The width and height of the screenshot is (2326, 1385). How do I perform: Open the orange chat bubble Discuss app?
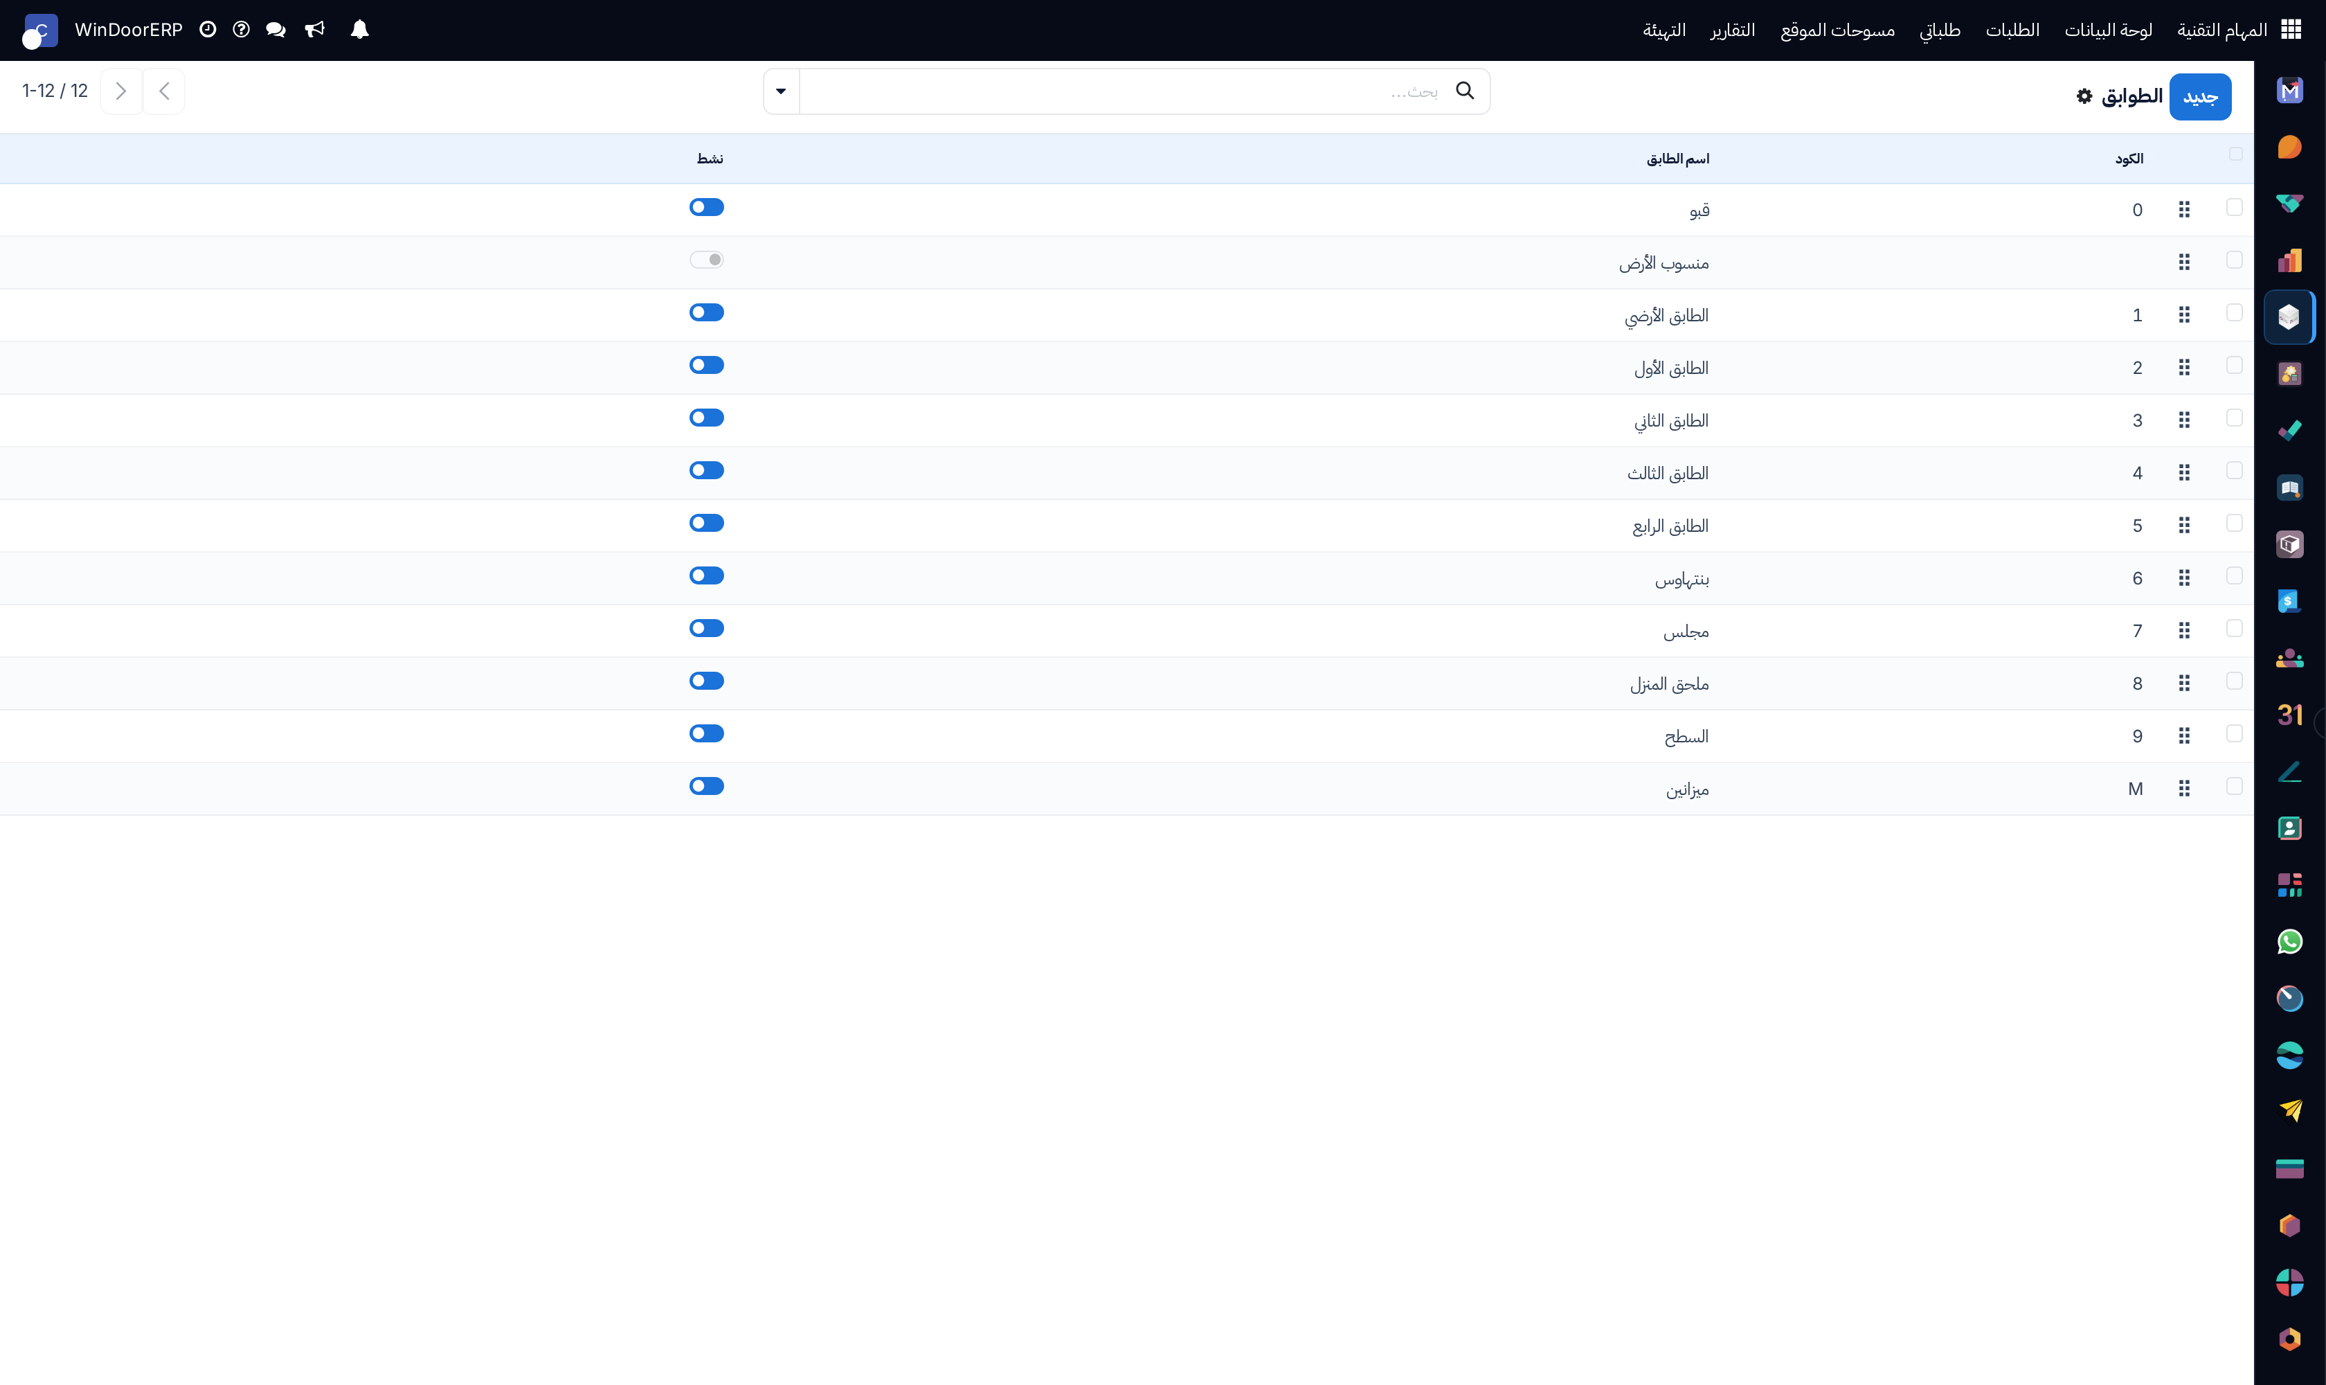point(2289,148)
